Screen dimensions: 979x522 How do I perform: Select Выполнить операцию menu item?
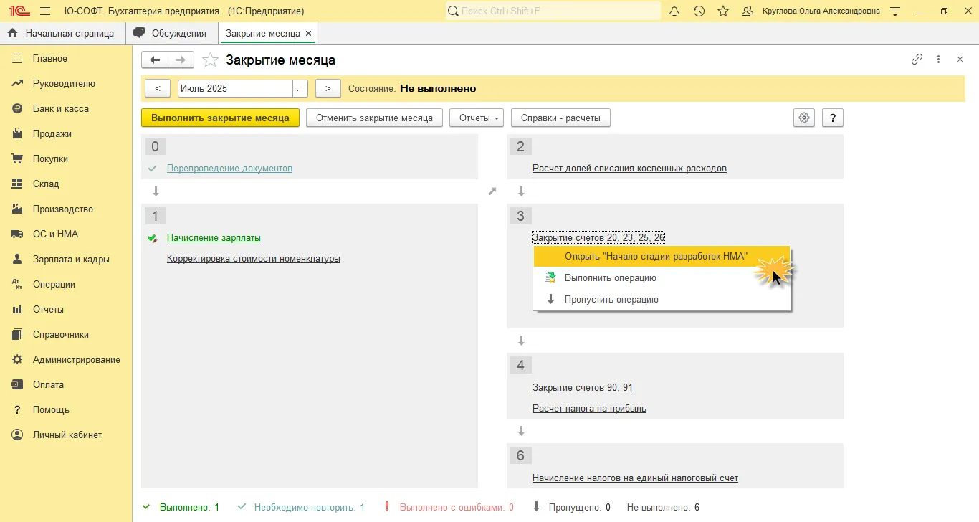click(x=662, y=278)
